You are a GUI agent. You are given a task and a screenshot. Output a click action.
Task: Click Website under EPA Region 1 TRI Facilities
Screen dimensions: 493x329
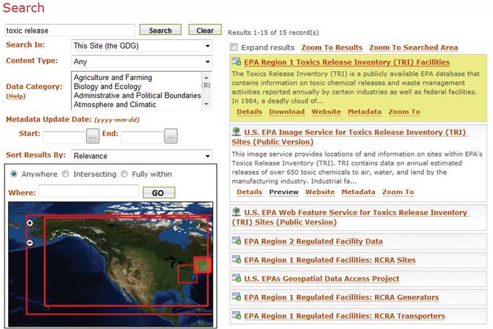326,112
